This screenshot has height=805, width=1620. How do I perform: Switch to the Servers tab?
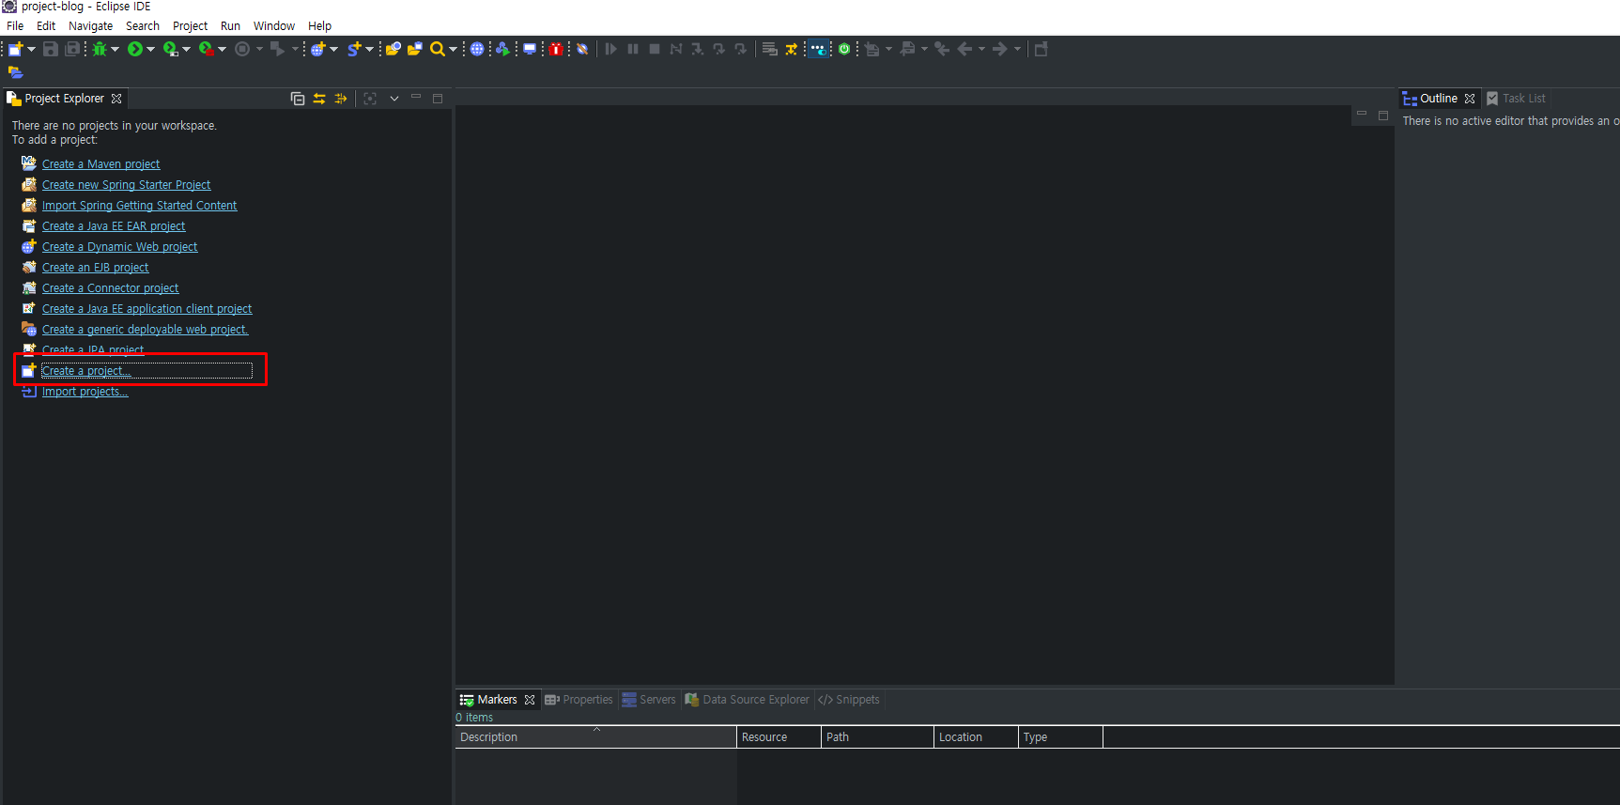coord(649,700)
